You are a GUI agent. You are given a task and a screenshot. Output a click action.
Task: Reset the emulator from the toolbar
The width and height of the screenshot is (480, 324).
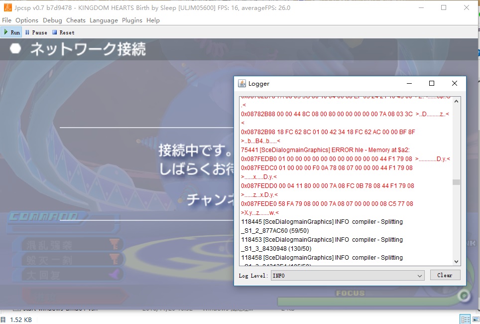(x=63, y=32)
